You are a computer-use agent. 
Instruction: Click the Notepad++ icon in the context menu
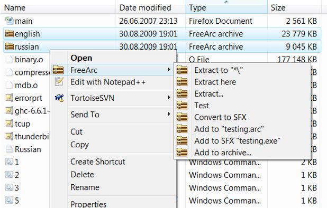tap(59, 81)
